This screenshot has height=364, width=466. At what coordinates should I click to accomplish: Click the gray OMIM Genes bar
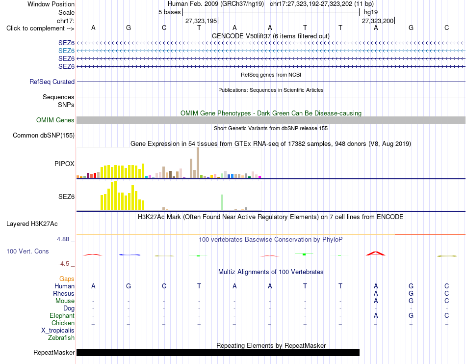[x=271, y=120]
